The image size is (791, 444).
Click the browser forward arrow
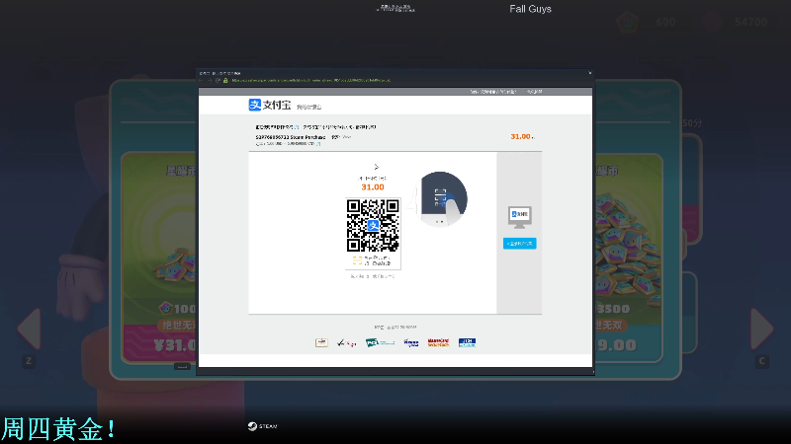tap(210, 81)
